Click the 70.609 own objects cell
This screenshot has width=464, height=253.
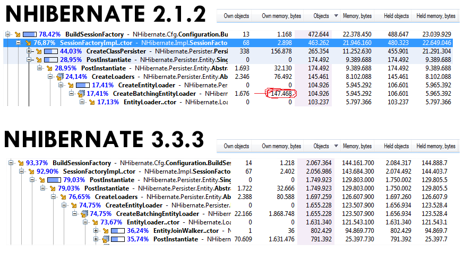[243, 239]
